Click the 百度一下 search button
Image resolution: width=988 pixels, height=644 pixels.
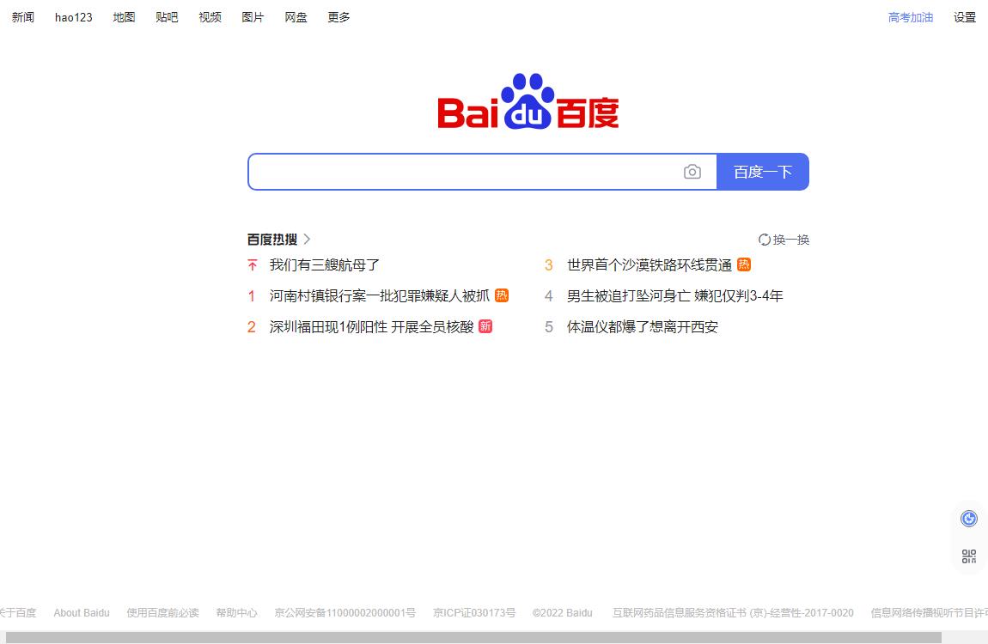click(763, 172)
